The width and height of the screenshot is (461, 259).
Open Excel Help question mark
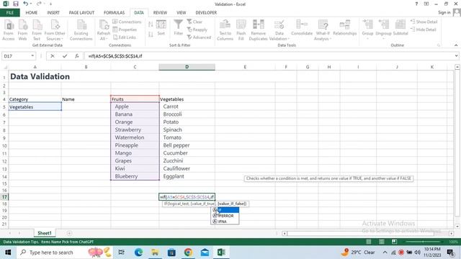click(416, 4)
